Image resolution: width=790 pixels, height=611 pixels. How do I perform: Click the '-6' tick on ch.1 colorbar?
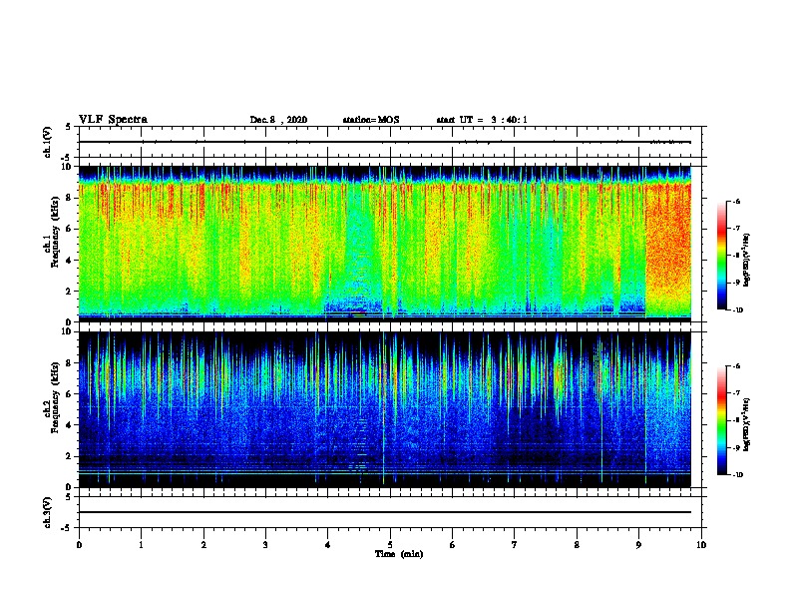point(736,201)
